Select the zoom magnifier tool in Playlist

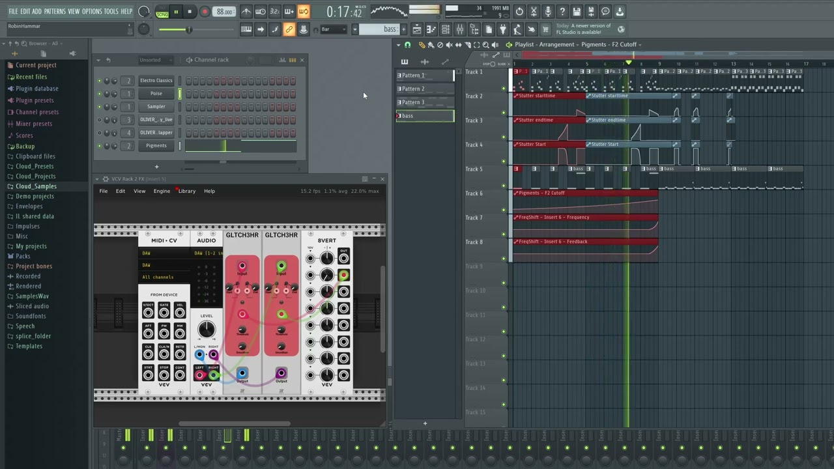click(485, 45)
